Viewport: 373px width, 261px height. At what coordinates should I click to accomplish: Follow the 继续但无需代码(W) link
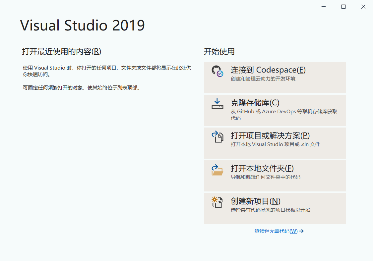click(276, 231)
